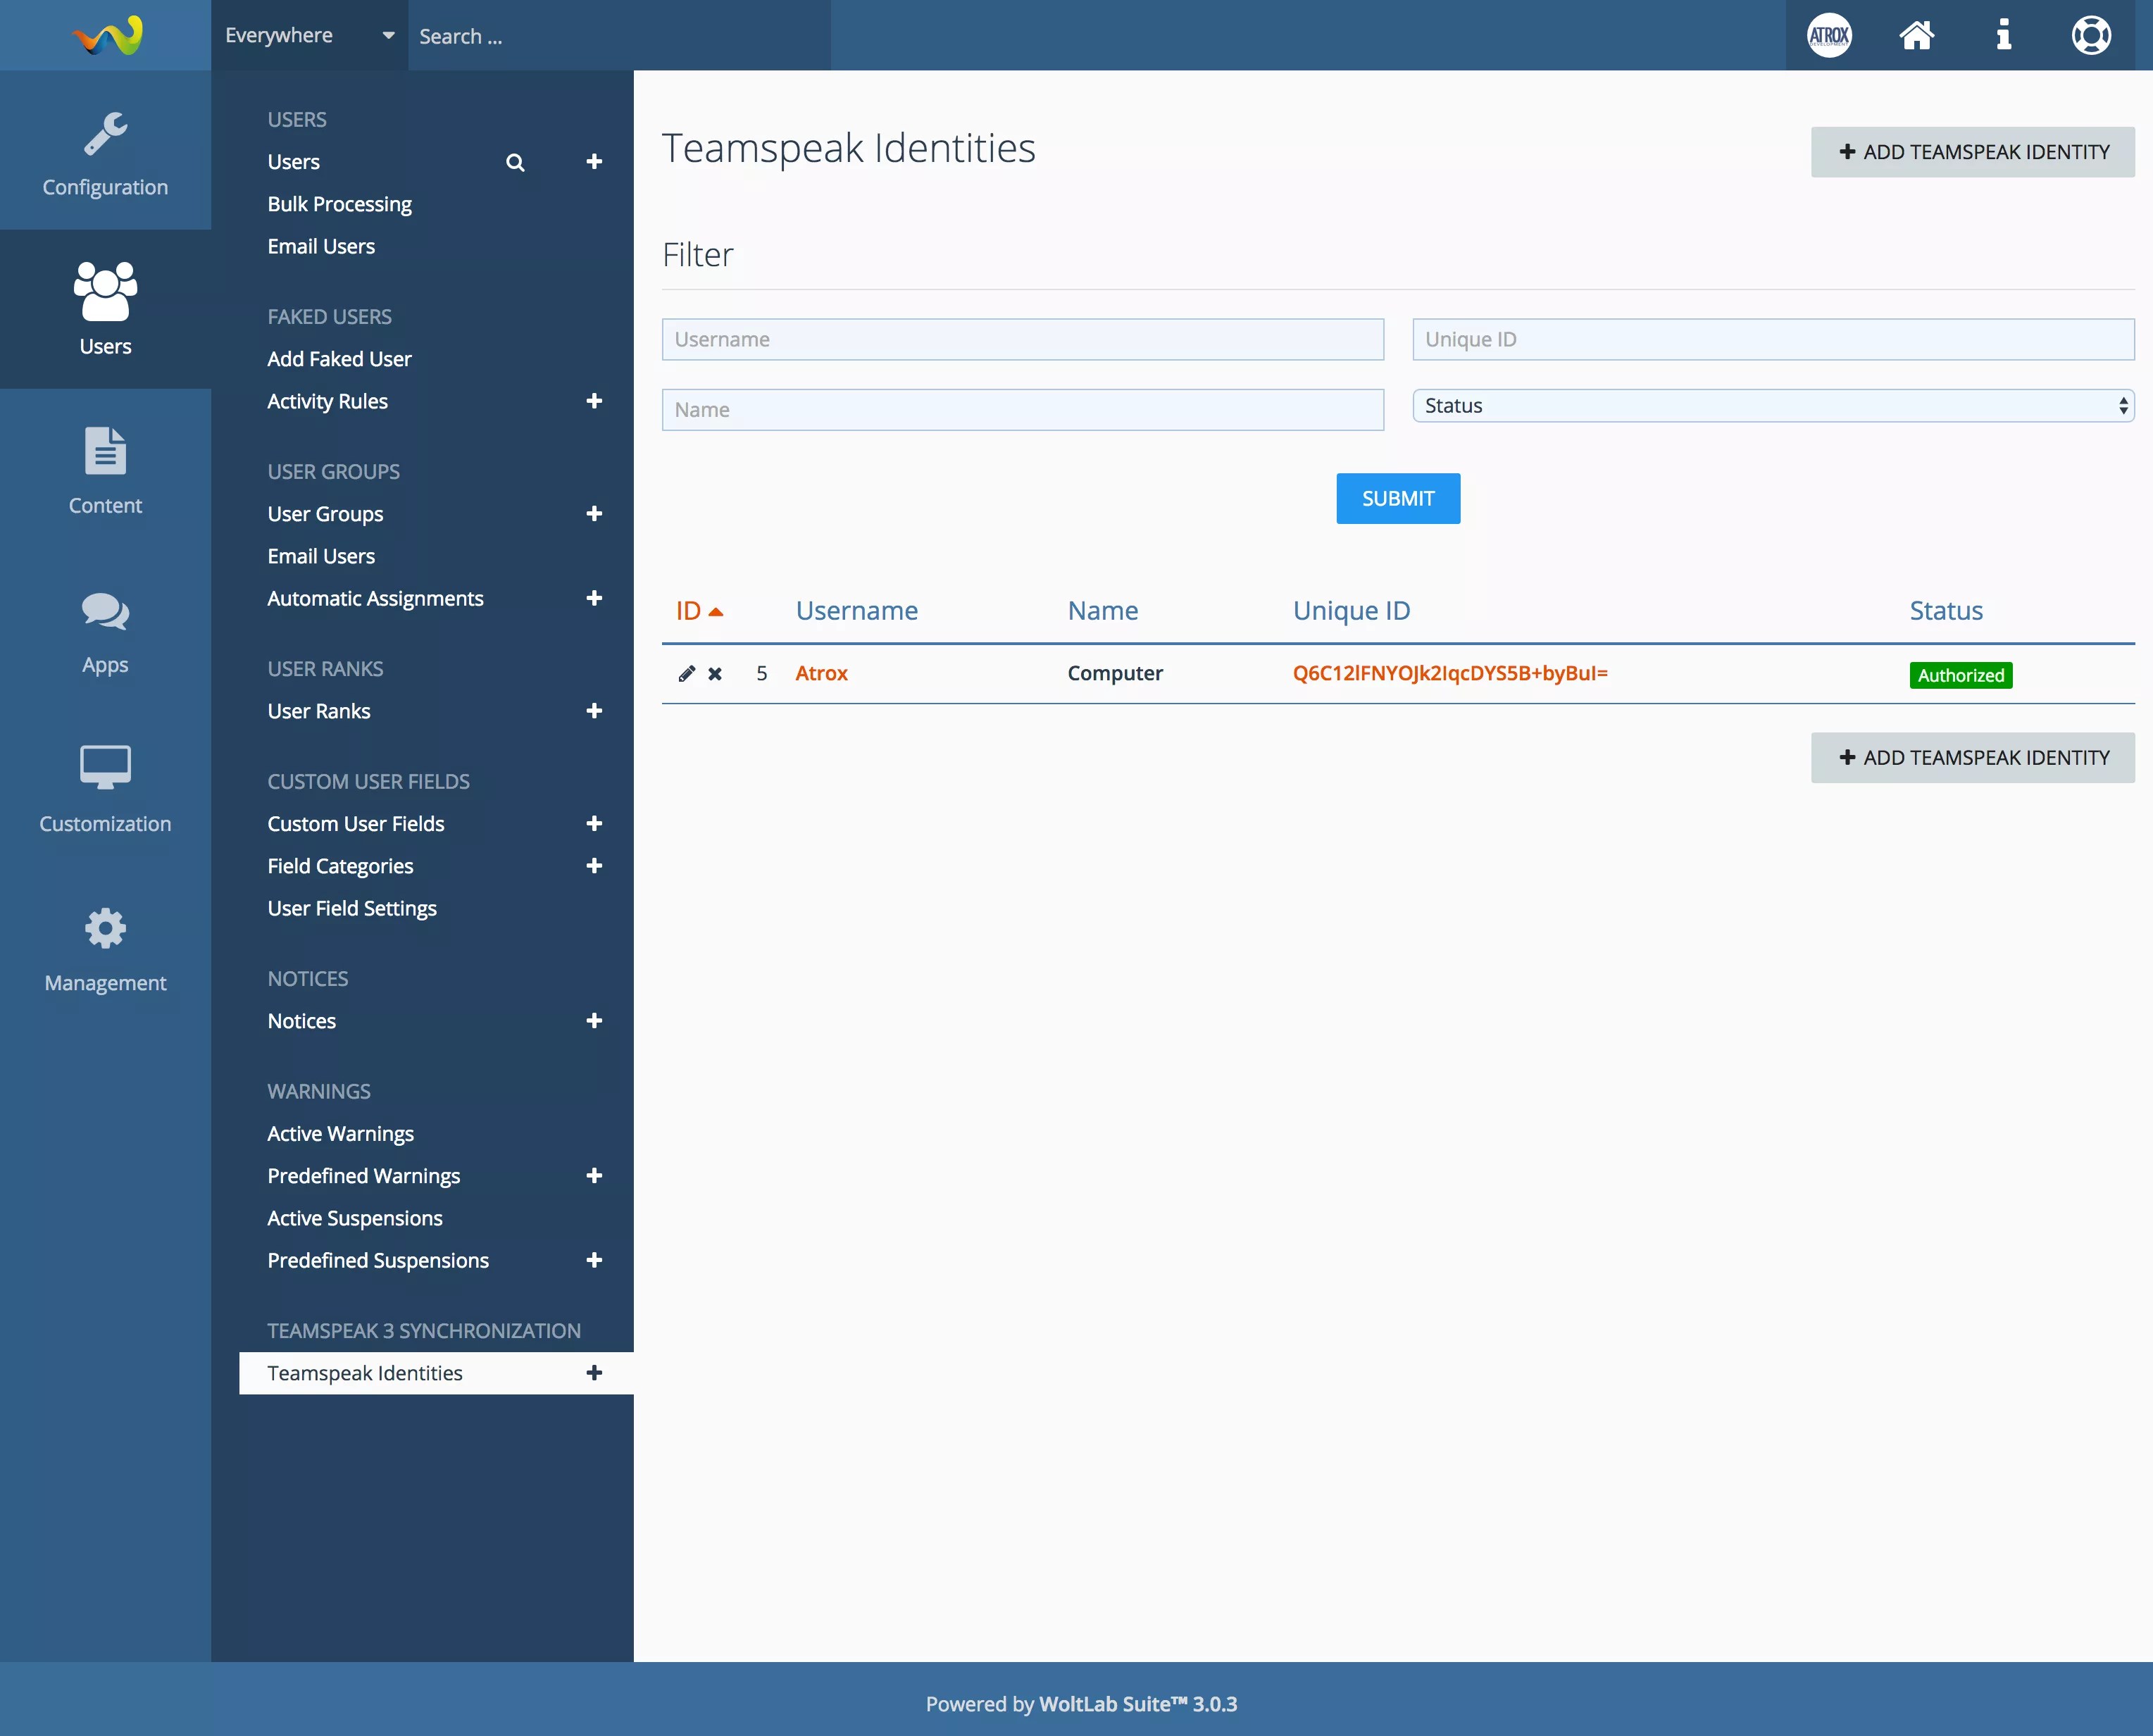Submit the filter form

tap(1398, 498)
